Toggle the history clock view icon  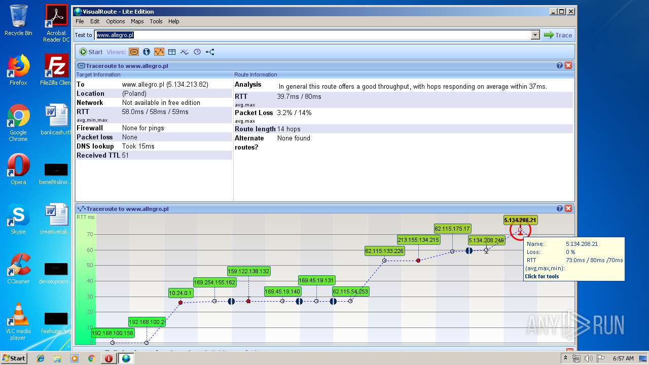pyautogui.click(x=197, y=52)
